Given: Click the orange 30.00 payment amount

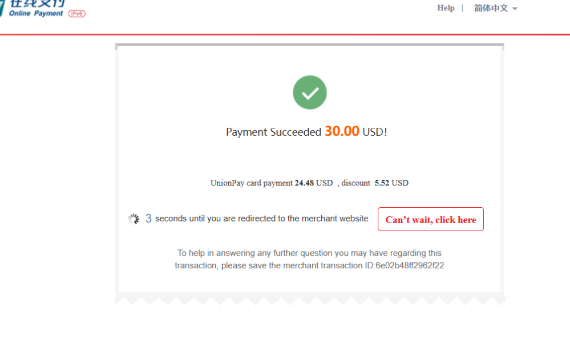Looking at the screenshot, I should pyautogui.click(x=342, y=132).
